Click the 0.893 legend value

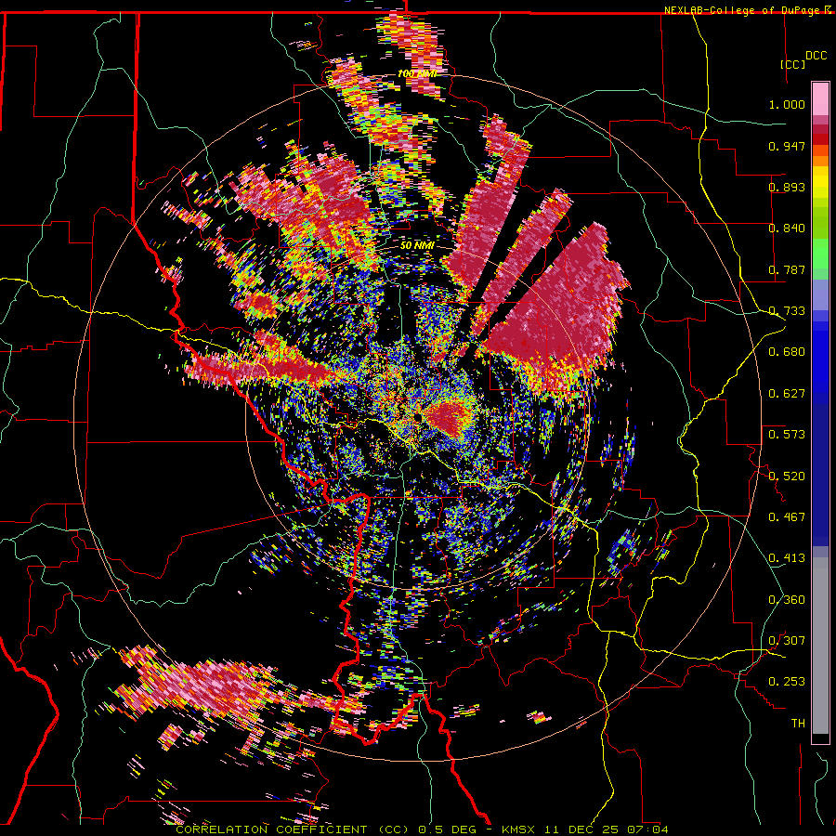(787, 187)
